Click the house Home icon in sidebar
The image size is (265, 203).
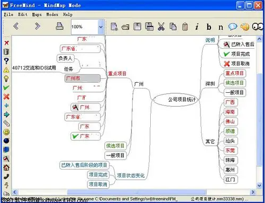pyautogui.click(x=6, y=167)
